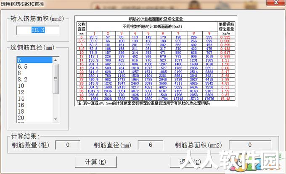Select diameter 8 in the list
Image resolution: width=286 pixels, height=174 pixels.
click(34, 73)
